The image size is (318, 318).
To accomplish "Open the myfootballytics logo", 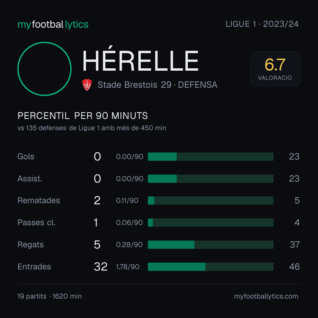I will 53,24.
